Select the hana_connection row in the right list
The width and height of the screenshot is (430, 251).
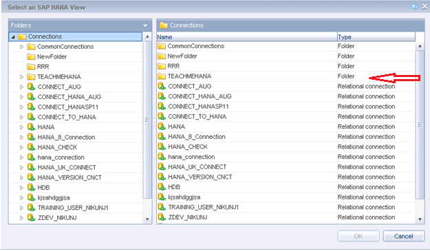286,157
